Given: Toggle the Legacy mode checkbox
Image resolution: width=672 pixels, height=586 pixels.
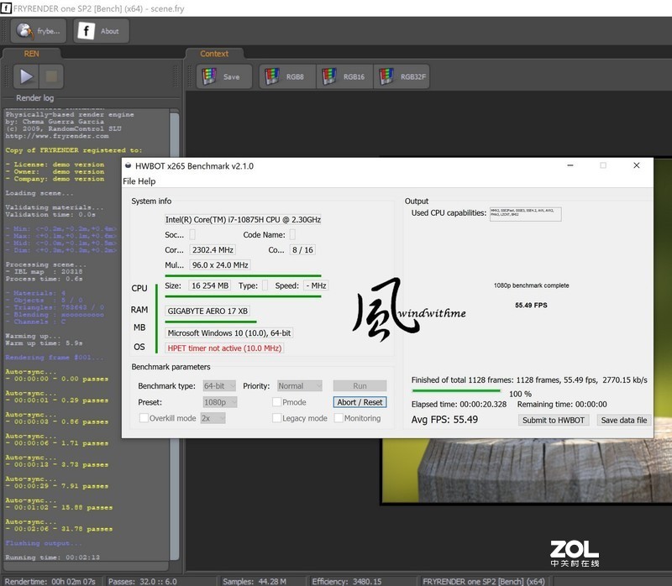Looking at the screenshot, I should 277,418.
